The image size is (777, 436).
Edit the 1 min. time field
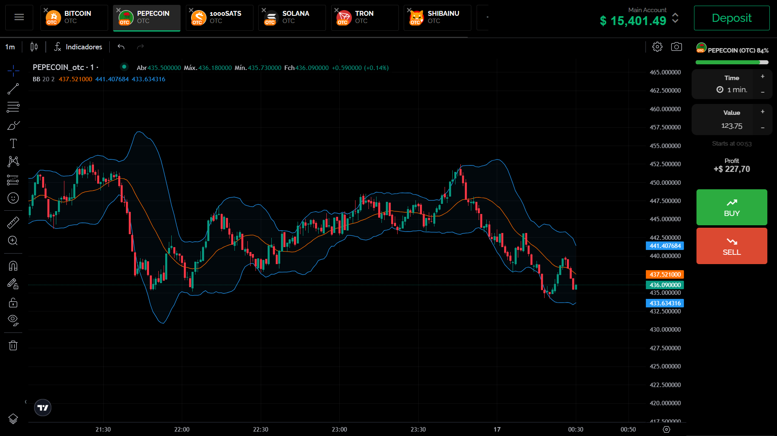pyautogui.click(x=732, y=90)
